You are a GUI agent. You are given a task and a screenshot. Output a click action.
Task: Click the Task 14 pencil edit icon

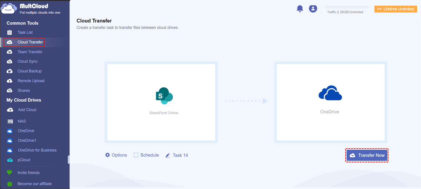[x=168, y=155]
